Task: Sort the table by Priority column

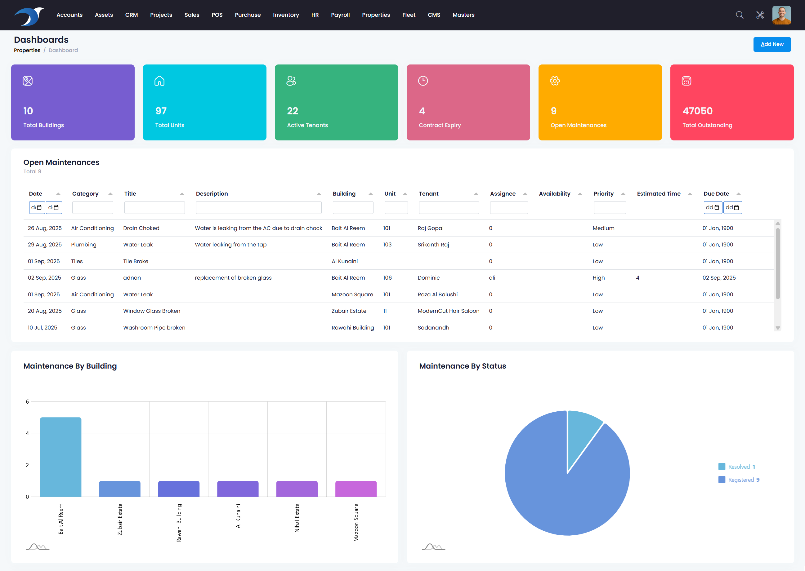Action: point(623,194)
